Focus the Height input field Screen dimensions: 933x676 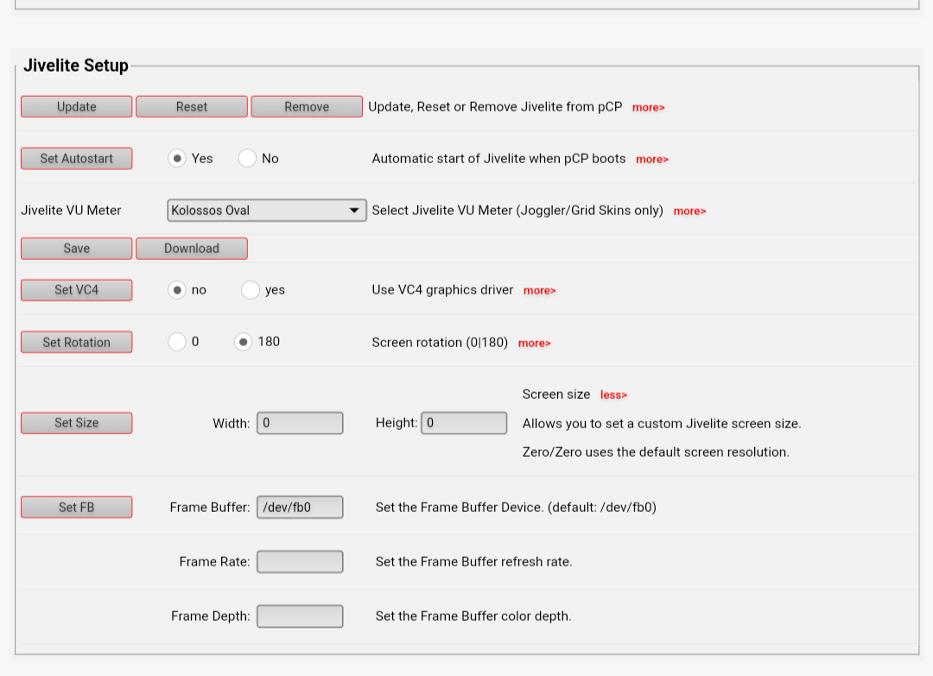pos(464,423)
